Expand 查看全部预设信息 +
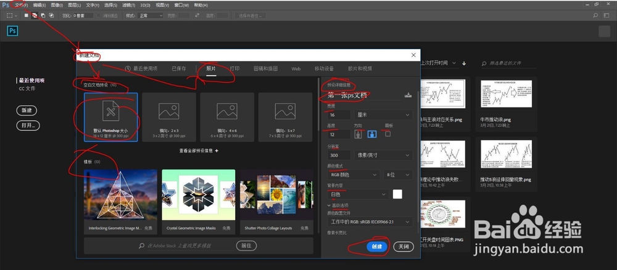This screenshot has height=270, width=617. [x=199, y=150]
